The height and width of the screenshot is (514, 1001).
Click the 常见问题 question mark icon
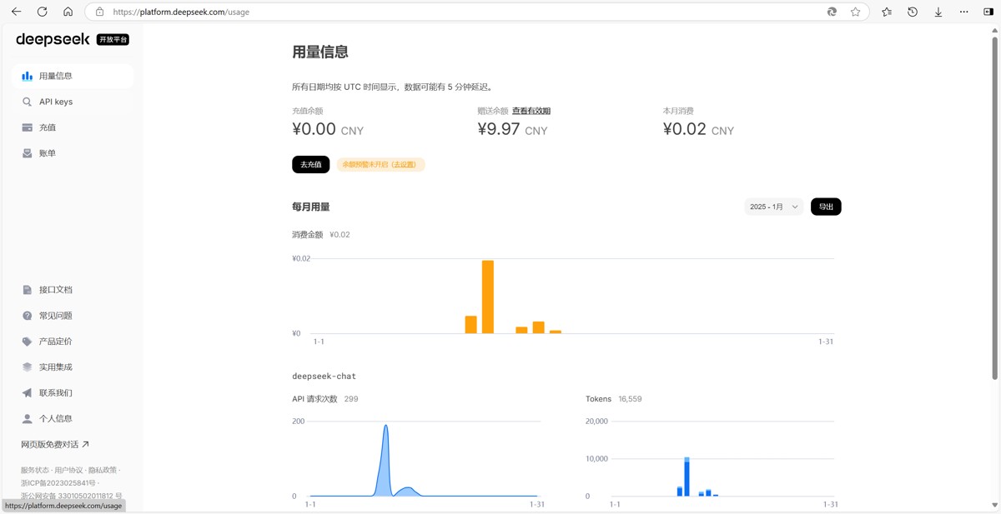click(27, 316)
